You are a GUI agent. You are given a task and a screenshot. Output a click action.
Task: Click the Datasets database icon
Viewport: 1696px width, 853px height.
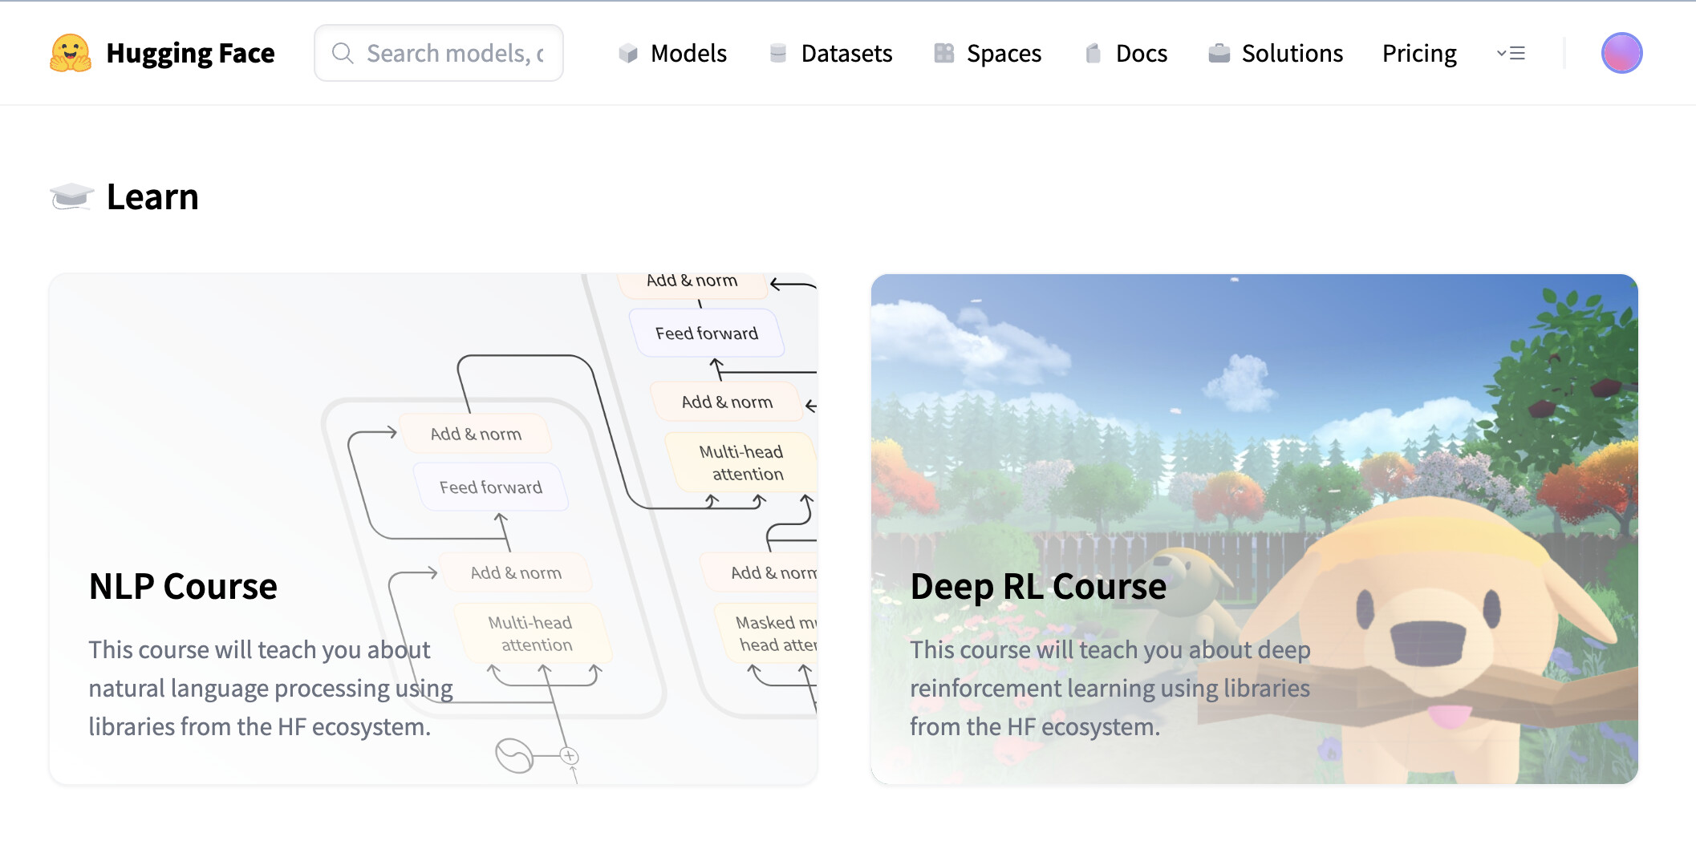click(x=777, y=54)
